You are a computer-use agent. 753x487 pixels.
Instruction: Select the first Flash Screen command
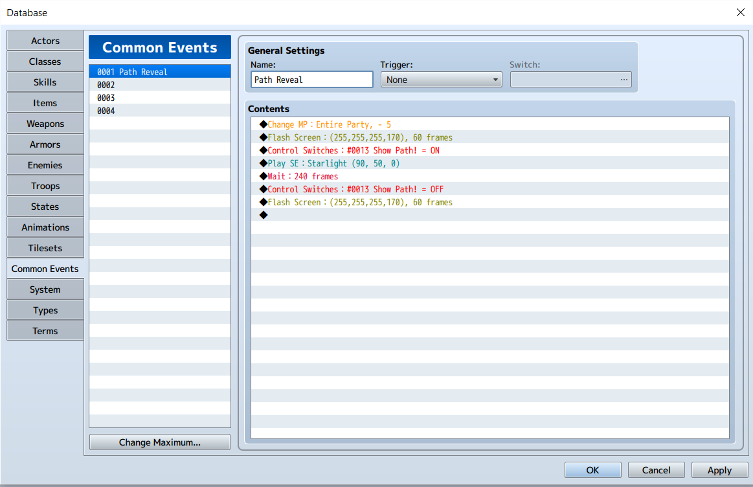coord(490,137)
